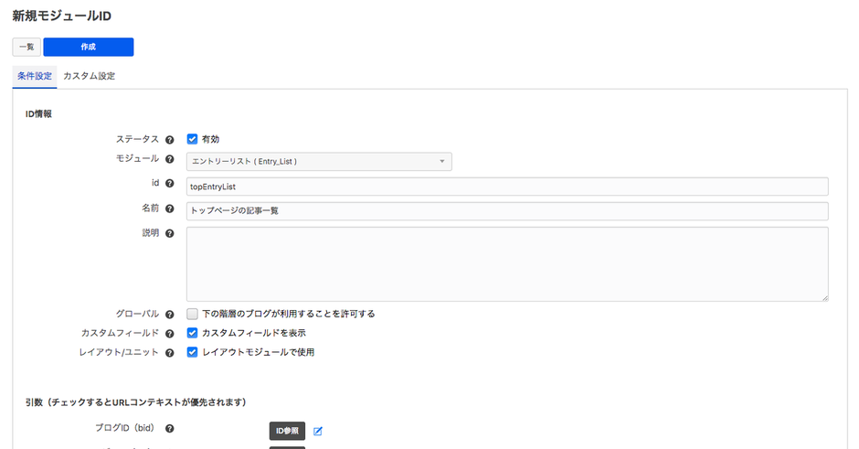The width and height of the screenshot is (859, 449).
Task: Click help icon next to ブログID (bid)
Action: (x=169, y=428)
